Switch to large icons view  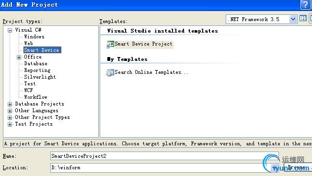coord(303,19)
